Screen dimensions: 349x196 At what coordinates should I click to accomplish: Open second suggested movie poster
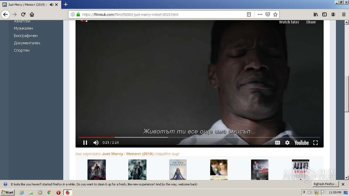137,170
